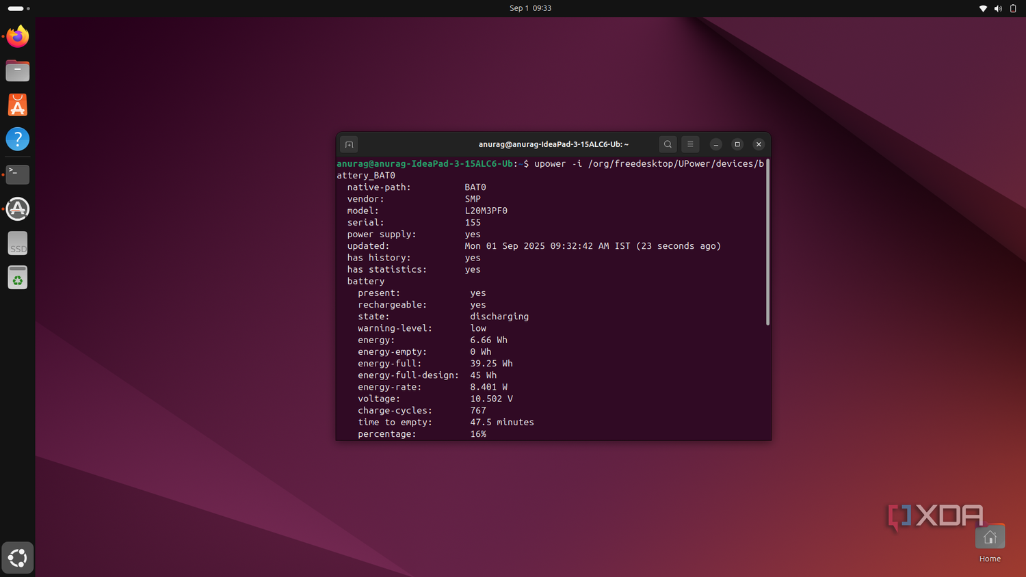
Task: Click the terminal vertical scrollbar
Action: click(x=767, y=242)
